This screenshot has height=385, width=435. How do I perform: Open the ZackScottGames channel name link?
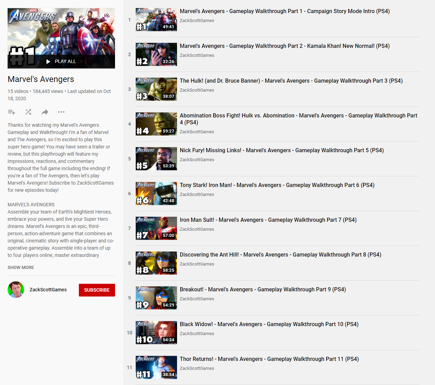pos(48,290)
